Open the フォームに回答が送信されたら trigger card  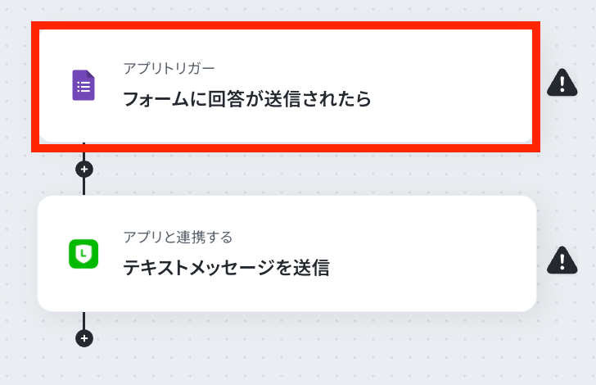(x=286, y=86)
